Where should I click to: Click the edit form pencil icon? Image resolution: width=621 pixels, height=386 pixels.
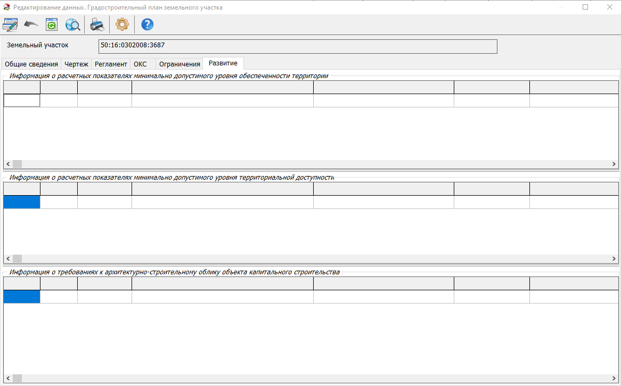pyautogui.click(x=10, y=24)
